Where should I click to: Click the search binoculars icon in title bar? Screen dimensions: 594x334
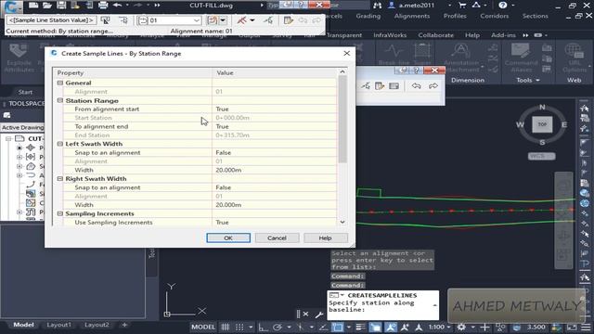(x=377, y=6)
